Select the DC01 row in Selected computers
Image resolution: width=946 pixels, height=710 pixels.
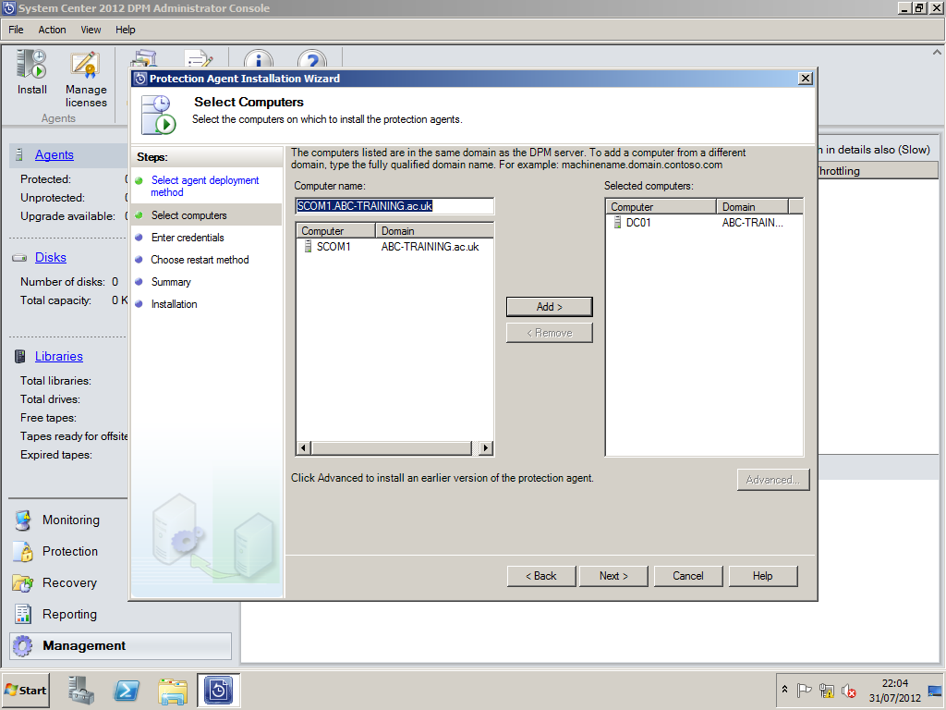click(x=704, y=222)
